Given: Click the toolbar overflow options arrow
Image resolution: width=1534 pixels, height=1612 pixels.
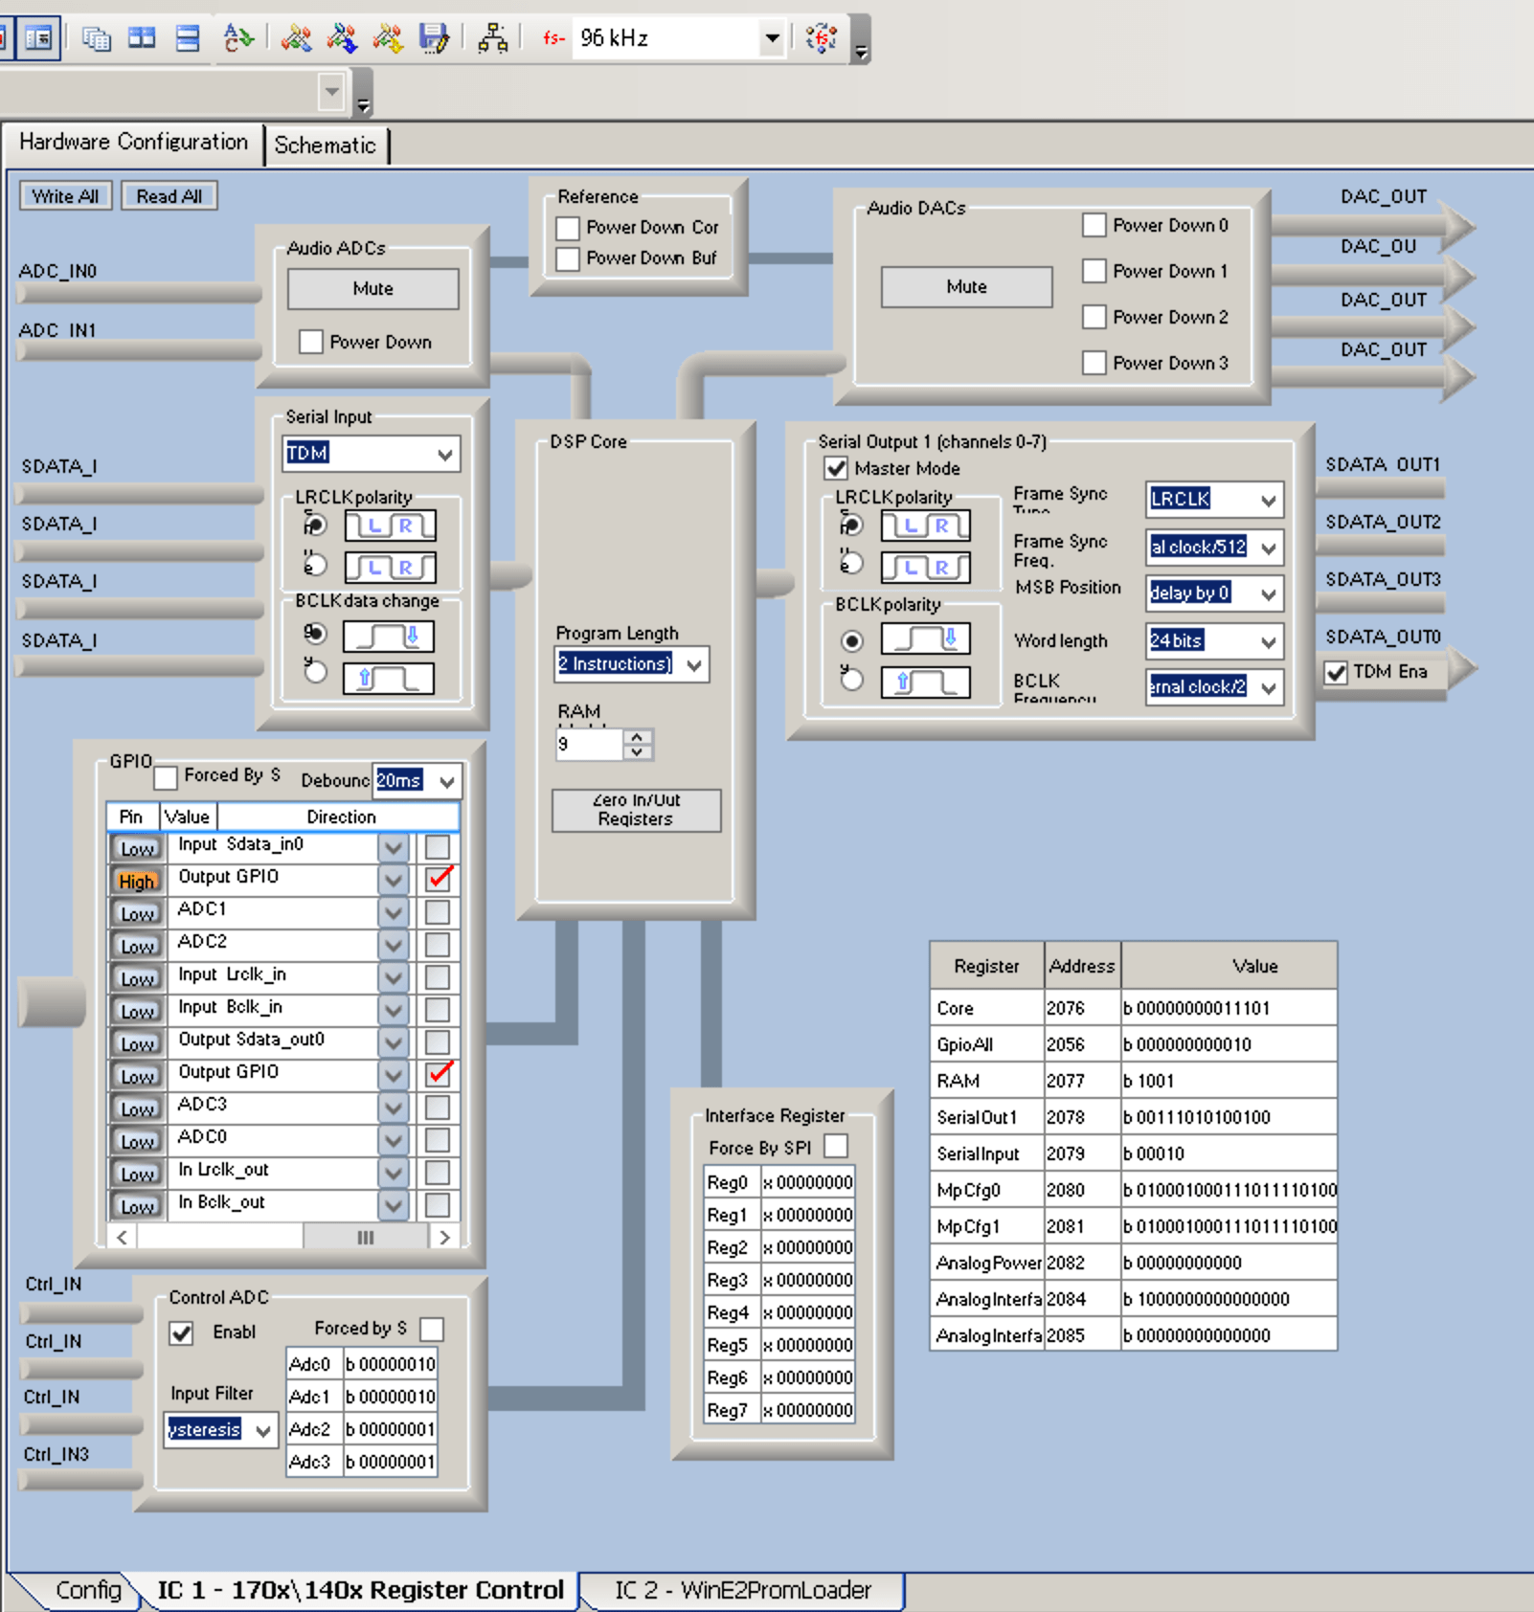Looking at the screenshot, I should point(861,52).
